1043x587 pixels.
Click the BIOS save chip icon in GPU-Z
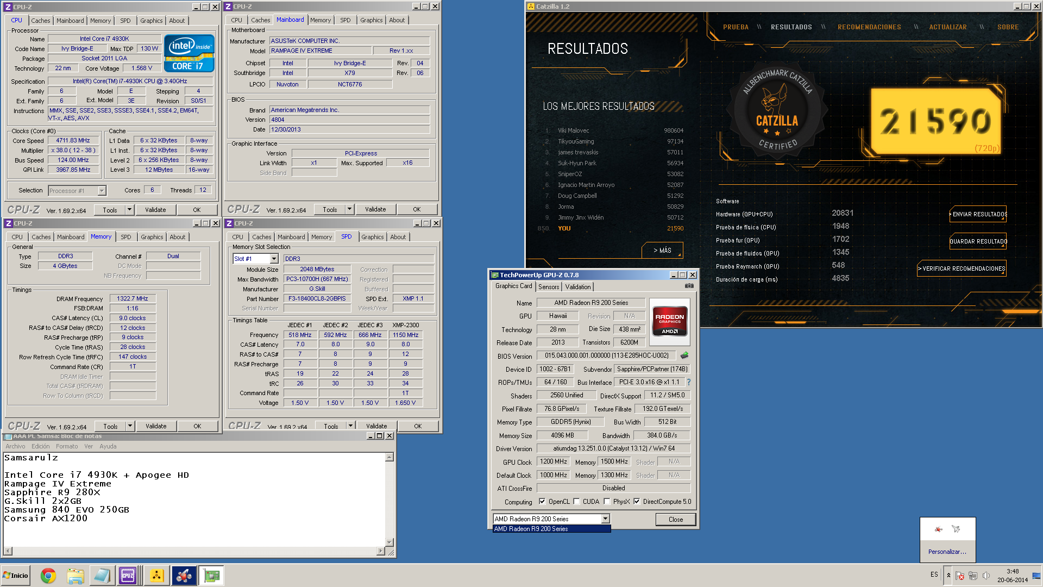pyautogui.click(x=684, y=355)
